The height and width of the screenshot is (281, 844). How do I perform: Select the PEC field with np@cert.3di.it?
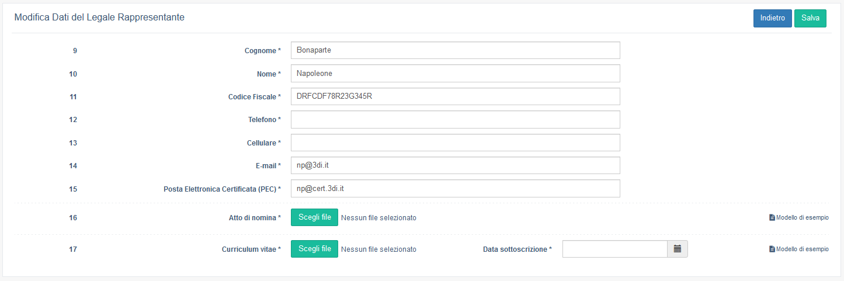click(456, 189)
